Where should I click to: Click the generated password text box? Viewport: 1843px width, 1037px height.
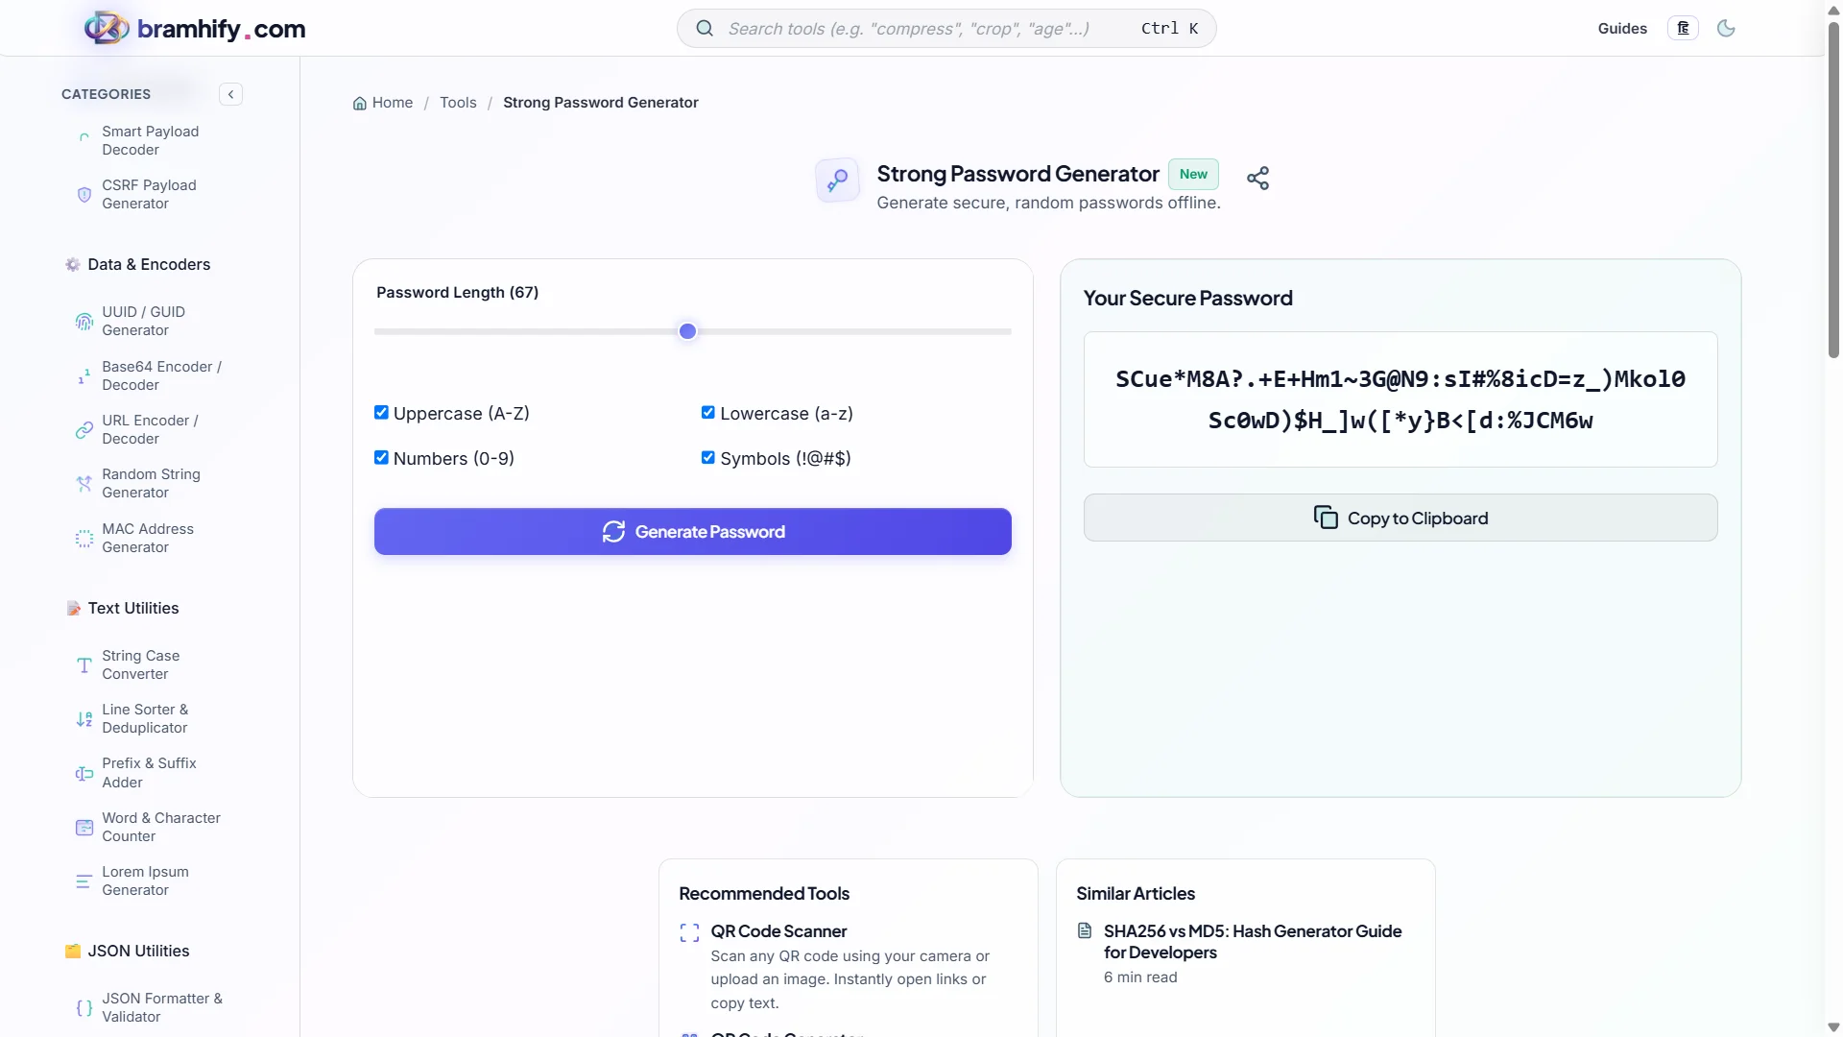(x=1400, y=399)
